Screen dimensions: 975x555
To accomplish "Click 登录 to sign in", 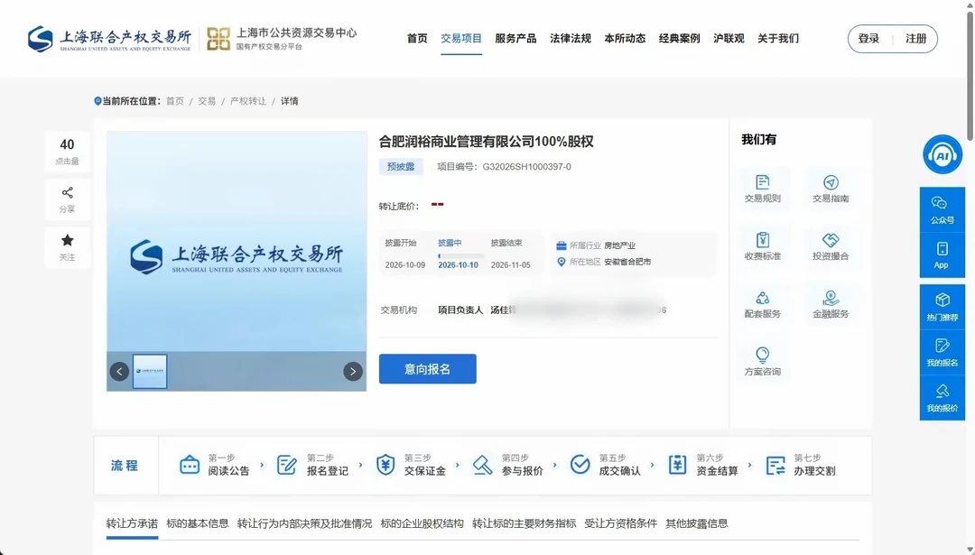I will click(868, 39).
